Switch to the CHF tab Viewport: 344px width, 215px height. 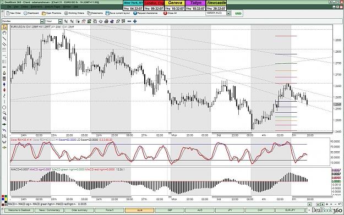click(x=260, y=210)
